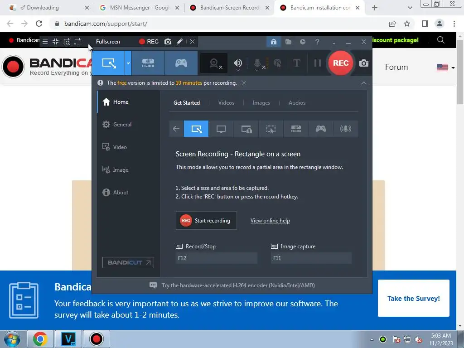
Task: Click the Record/Stop hotkey field F12
Action: (x=216, y=258)
